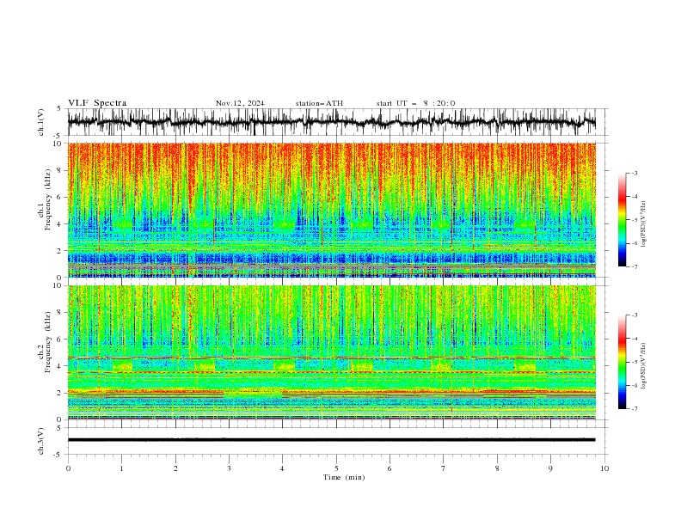
Task: Click the "-5" tick on ch.2 colorbar
Action: [x=635, y=363]
